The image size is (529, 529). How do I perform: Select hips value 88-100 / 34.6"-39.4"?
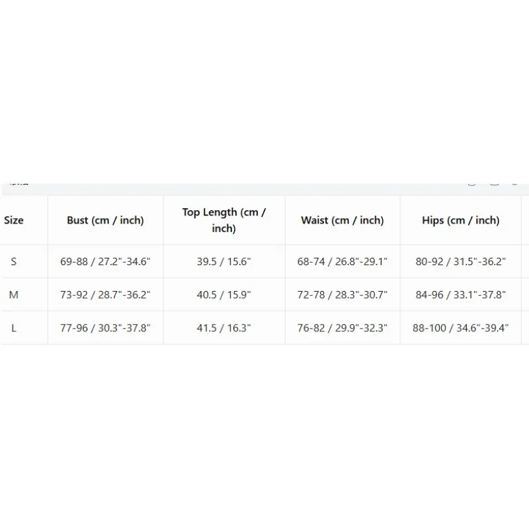[461, 328]
